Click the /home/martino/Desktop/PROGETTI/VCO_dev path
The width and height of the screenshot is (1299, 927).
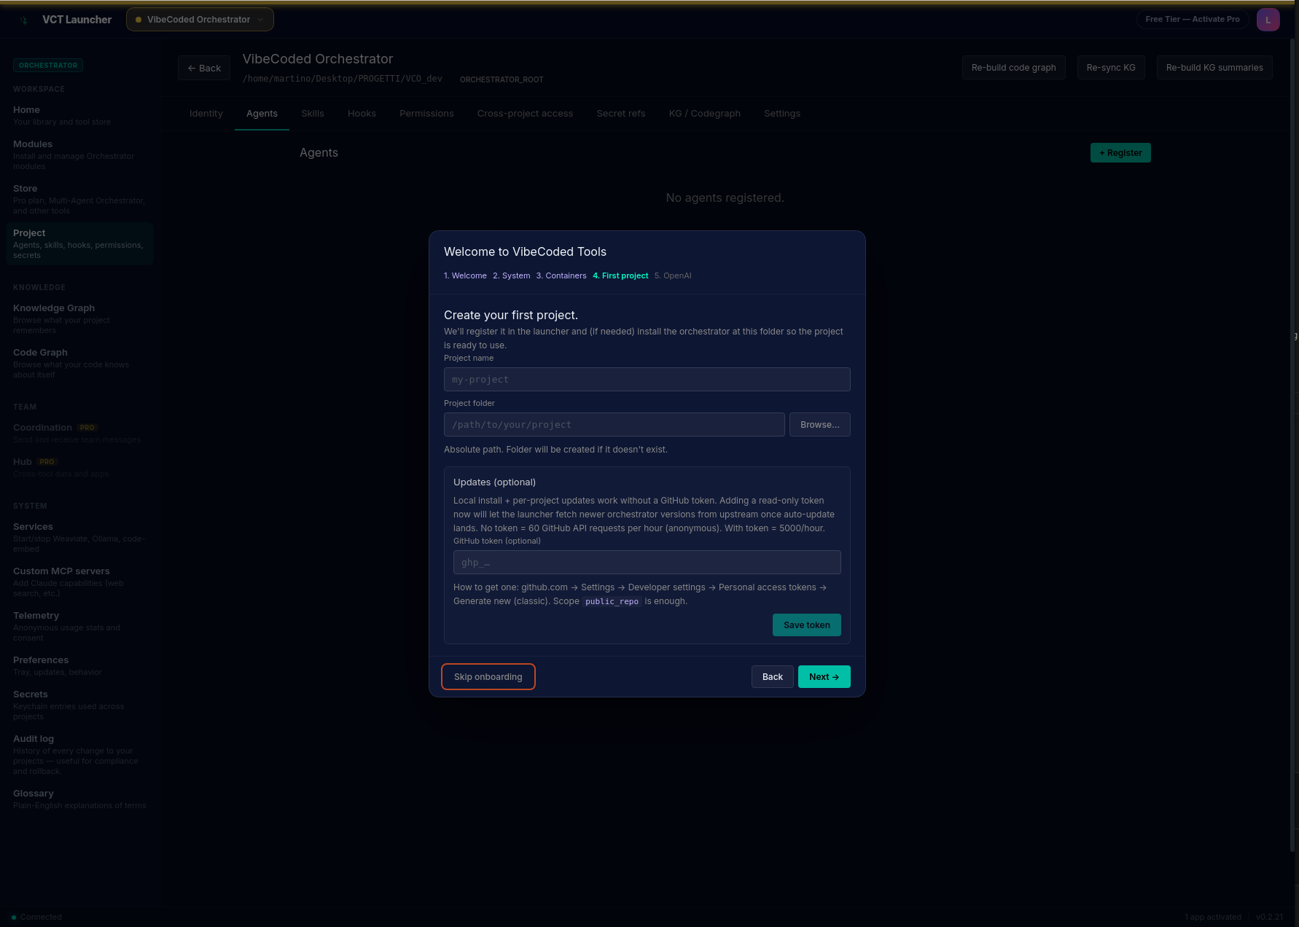click(343, 79)
